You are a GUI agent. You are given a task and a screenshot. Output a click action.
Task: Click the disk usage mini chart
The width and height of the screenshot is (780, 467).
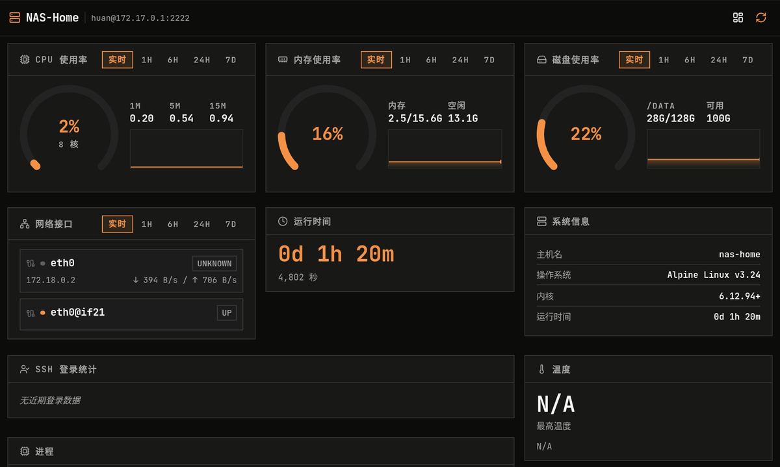pos(703,149)
